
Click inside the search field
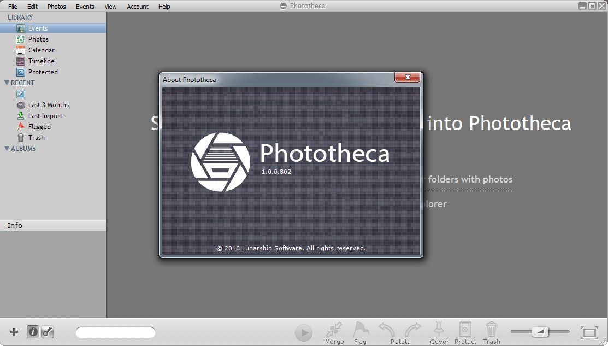[x=115, y=332]
